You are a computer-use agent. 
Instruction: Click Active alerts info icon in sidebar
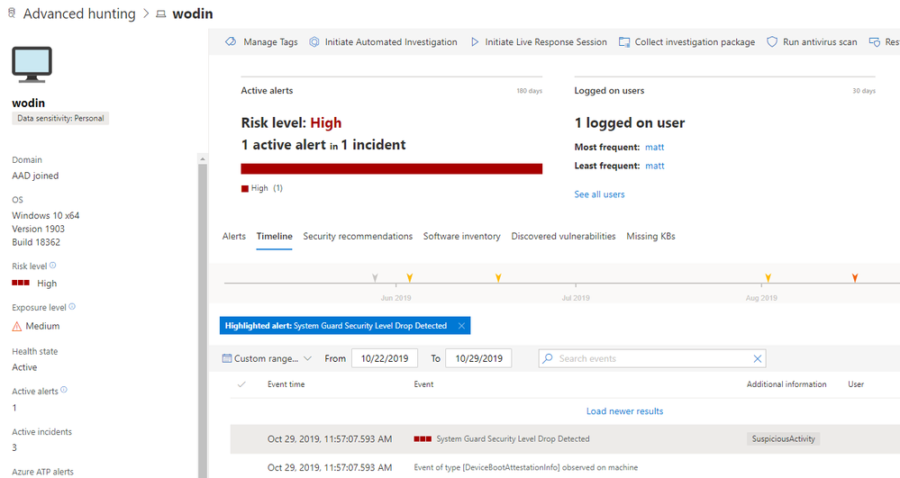64,390
